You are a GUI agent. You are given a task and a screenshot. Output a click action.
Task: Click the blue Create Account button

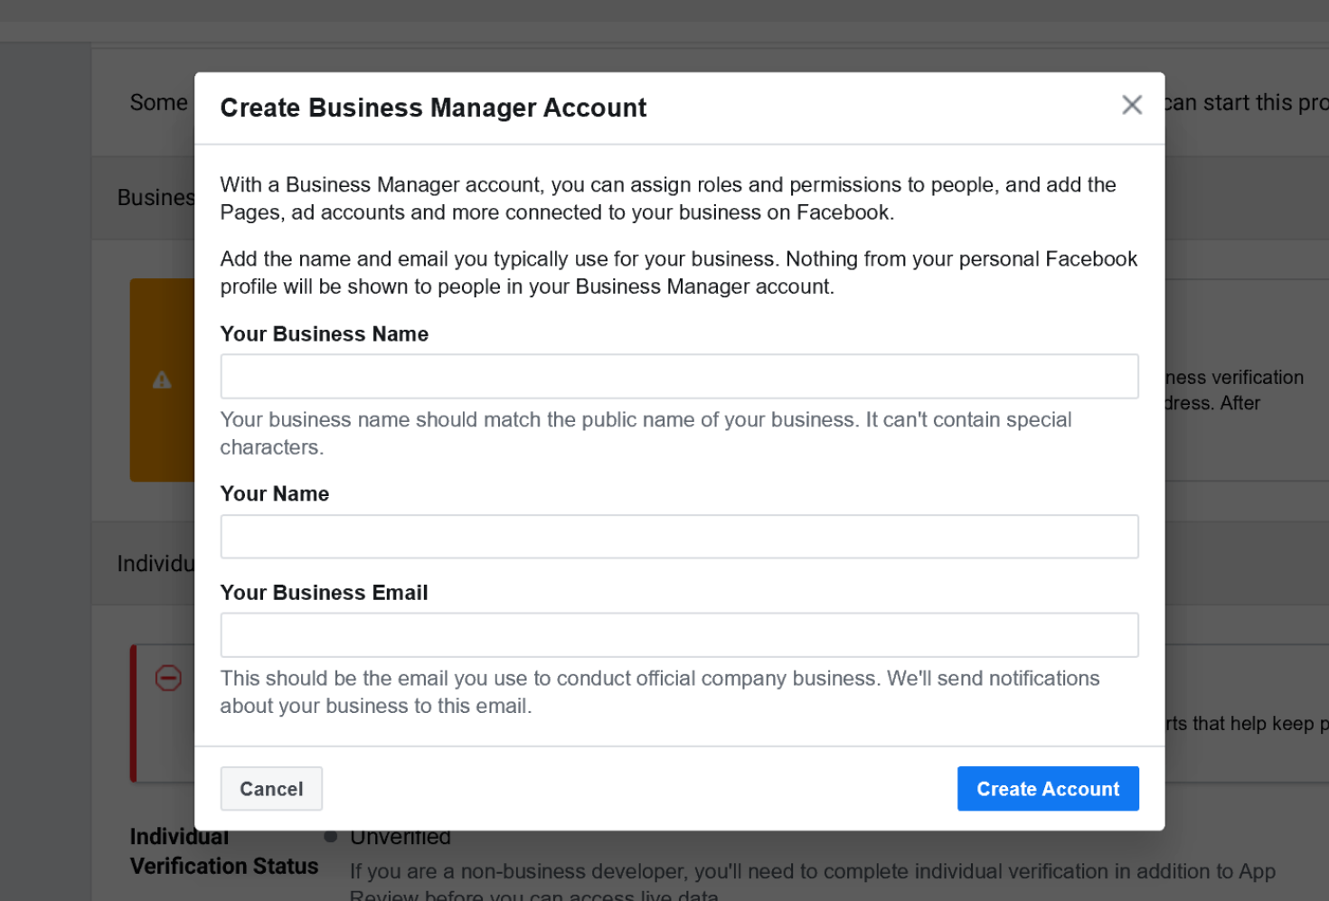click(1048, 789)
